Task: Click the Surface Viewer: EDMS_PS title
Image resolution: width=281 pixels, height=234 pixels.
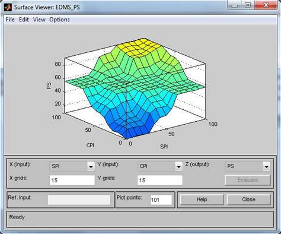Action: coord(47,7)
